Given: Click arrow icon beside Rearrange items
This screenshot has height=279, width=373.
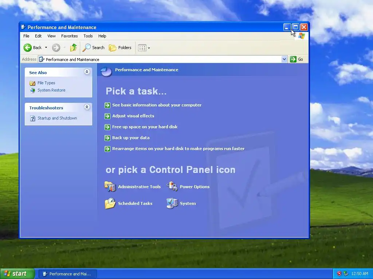Looking at the screenshot, I should (x=107, y=149).
